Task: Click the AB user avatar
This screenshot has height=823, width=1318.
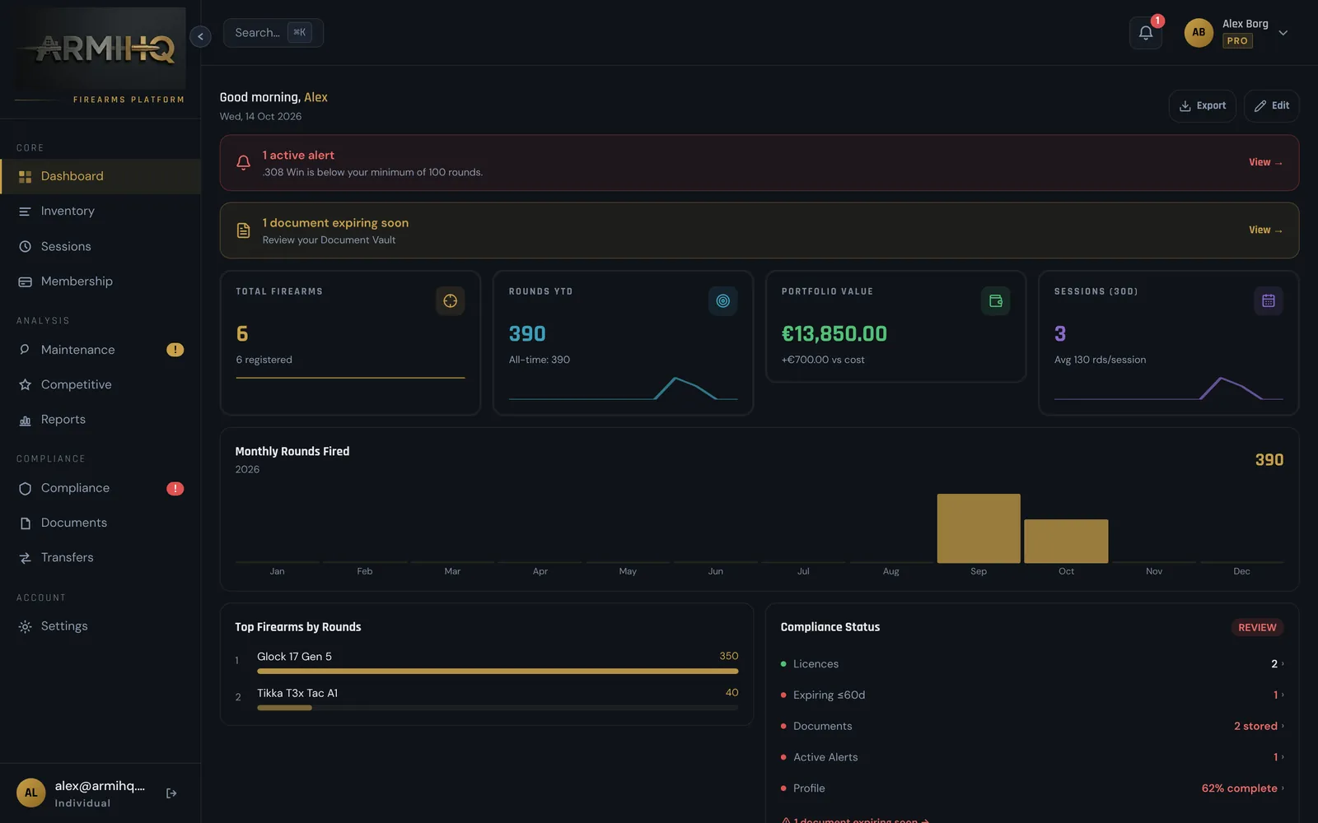Action: [x=1199, y=33]
